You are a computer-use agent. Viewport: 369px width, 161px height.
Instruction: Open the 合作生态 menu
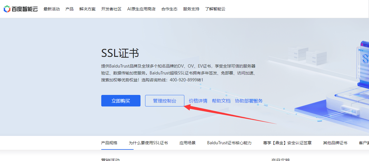coord(169,9)
